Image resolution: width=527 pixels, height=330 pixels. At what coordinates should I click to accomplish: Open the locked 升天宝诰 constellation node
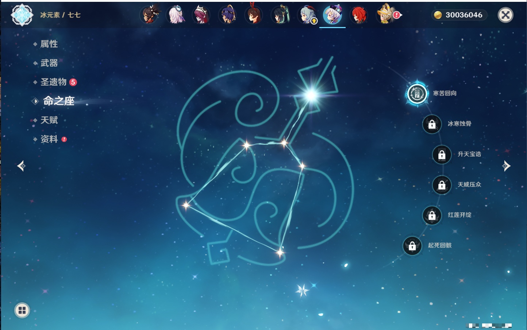click(442, 155)
